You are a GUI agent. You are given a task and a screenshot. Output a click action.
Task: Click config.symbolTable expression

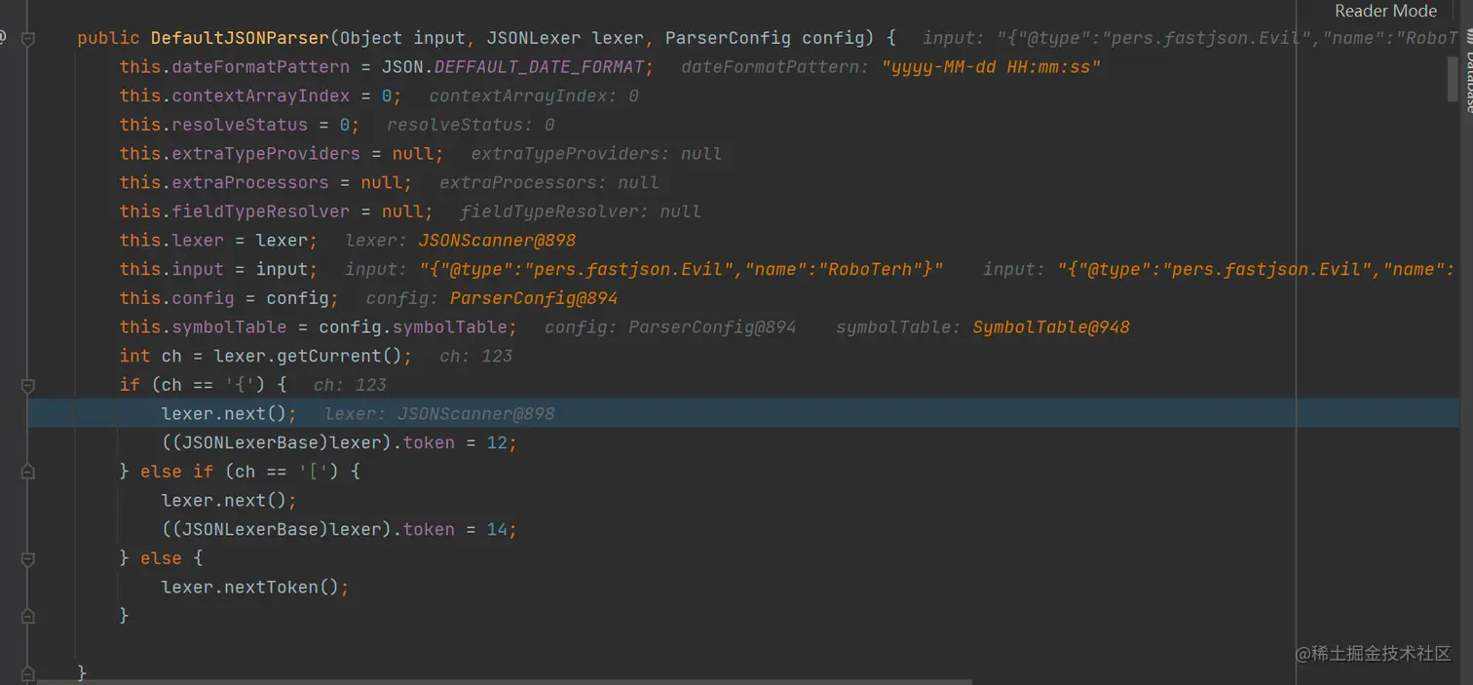click(x=415, y=327)
